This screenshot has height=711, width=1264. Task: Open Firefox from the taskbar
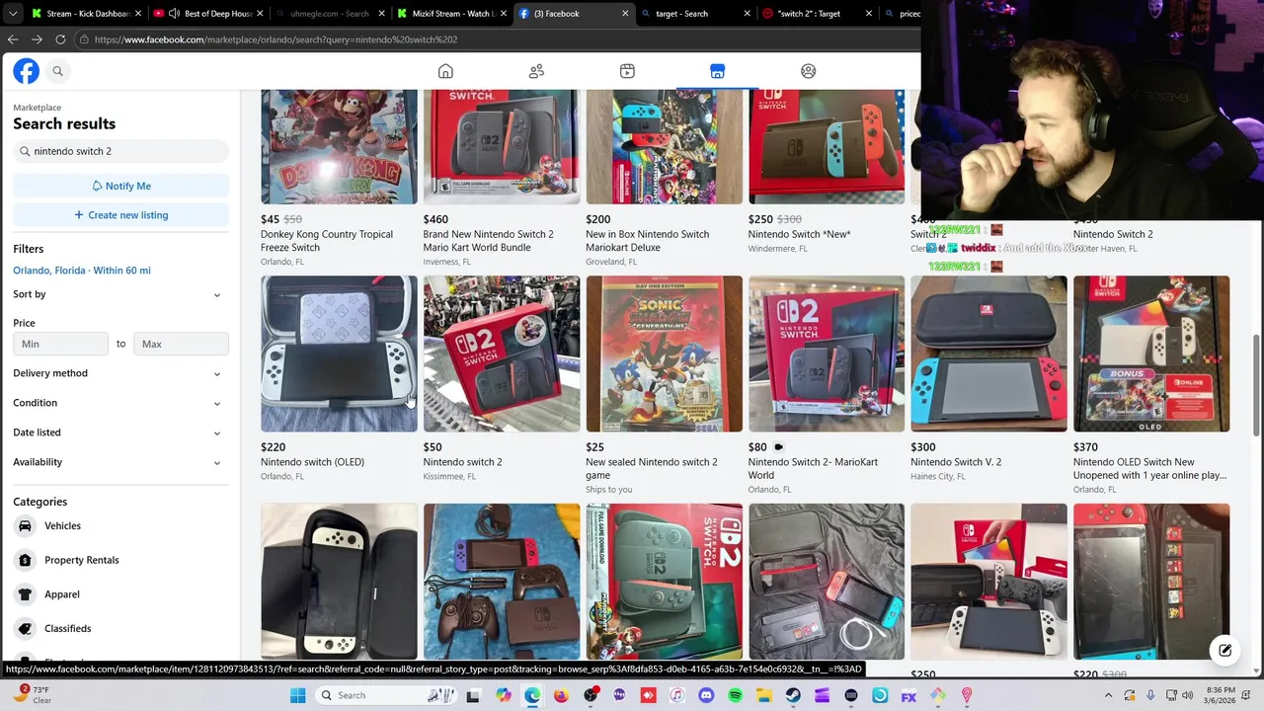coord(561,695)
